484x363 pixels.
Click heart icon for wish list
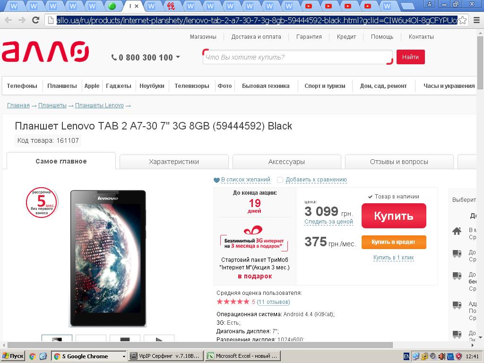[216, 180]
